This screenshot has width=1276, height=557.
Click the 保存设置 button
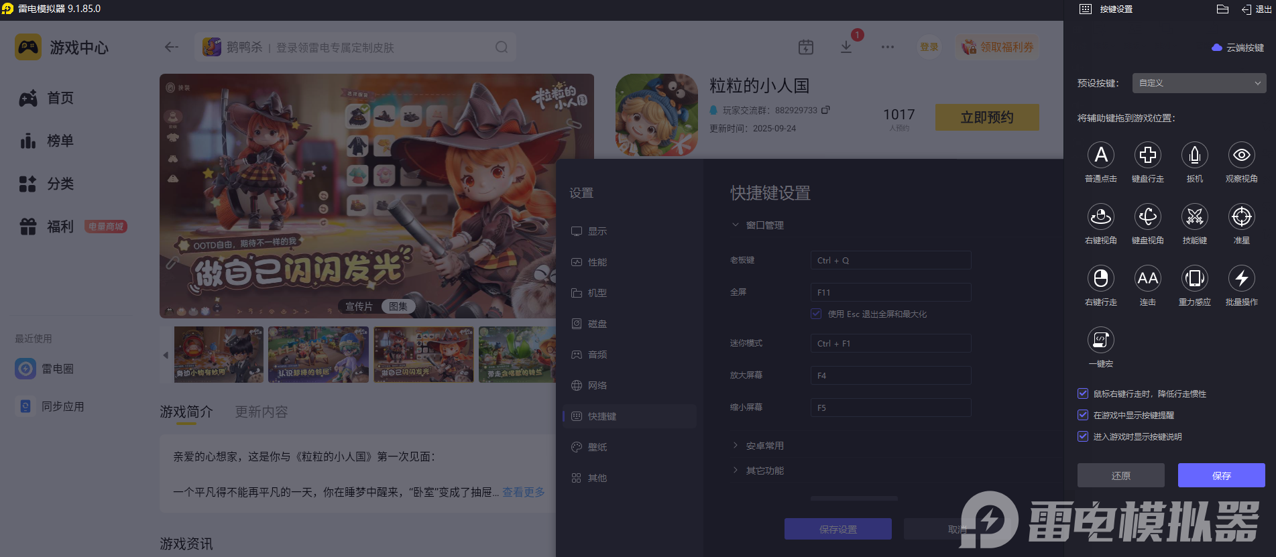[838, 529]
